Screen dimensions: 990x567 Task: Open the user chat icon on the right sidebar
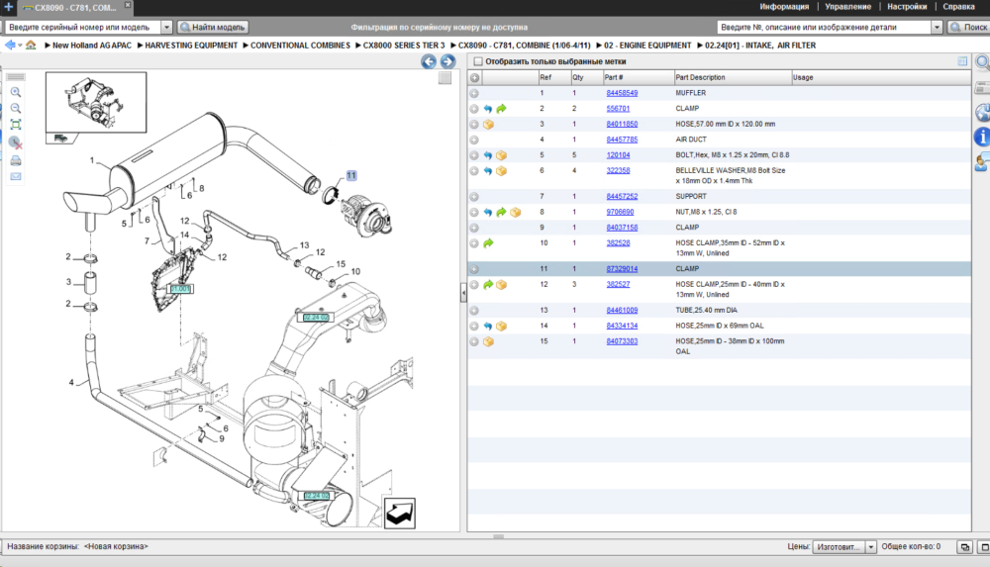982,161
